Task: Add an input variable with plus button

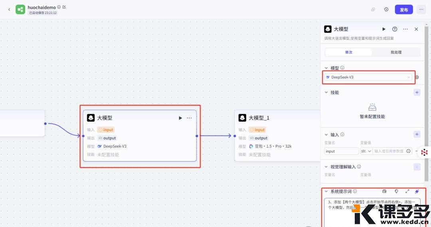Action: click(417, 134)
